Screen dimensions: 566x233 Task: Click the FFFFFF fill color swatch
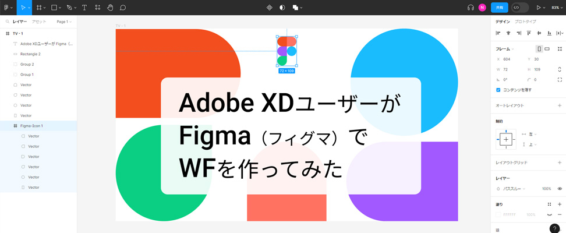click(498, 214)
